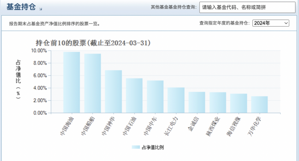The image size is (299, 161).
Task: Click the 中国海油 axis label
Action: point(67,126)
